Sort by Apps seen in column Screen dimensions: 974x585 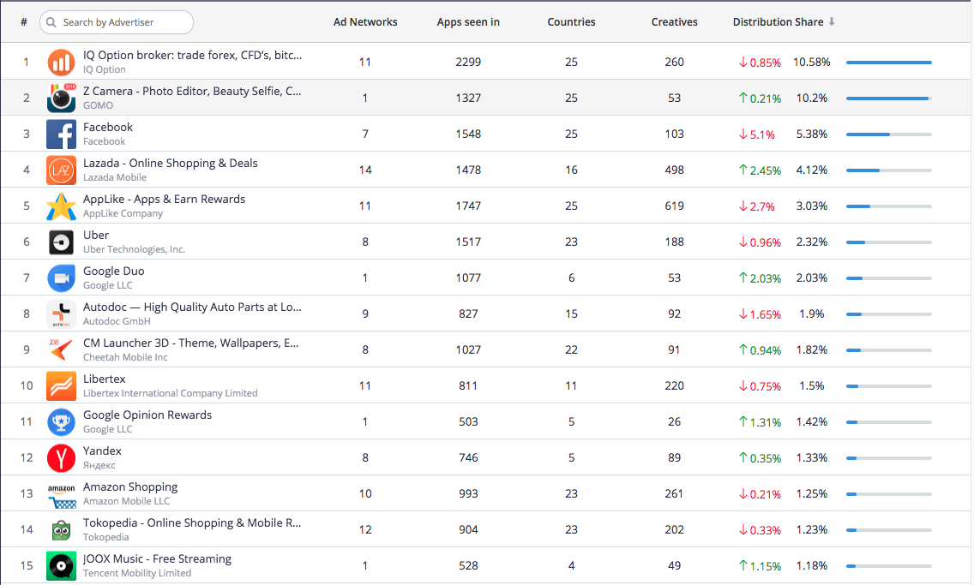pyautogui.click(x=468, y=21)
